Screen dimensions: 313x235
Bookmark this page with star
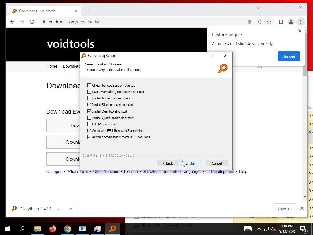click(269, 22)
